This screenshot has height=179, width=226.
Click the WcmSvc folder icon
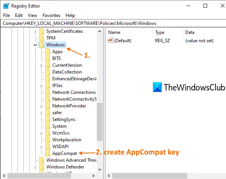[48, 133]
